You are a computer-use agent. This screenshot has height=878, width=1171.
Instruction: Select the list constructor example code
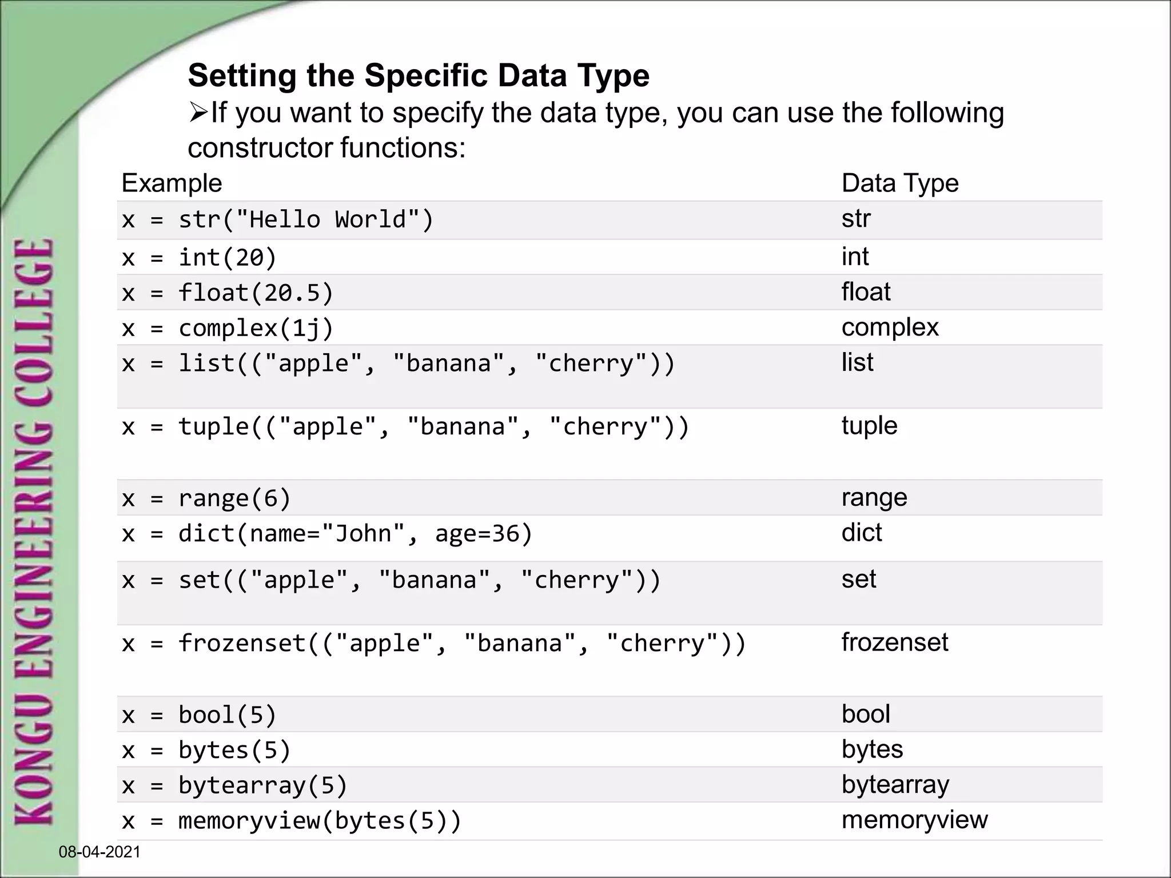coord(398,364)
